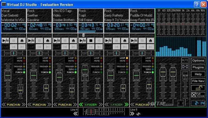Image resolution: width=208 pixels, height=118 pixels.
Task: Click the crossfader slider handle
Action: [x=91, y=112]
